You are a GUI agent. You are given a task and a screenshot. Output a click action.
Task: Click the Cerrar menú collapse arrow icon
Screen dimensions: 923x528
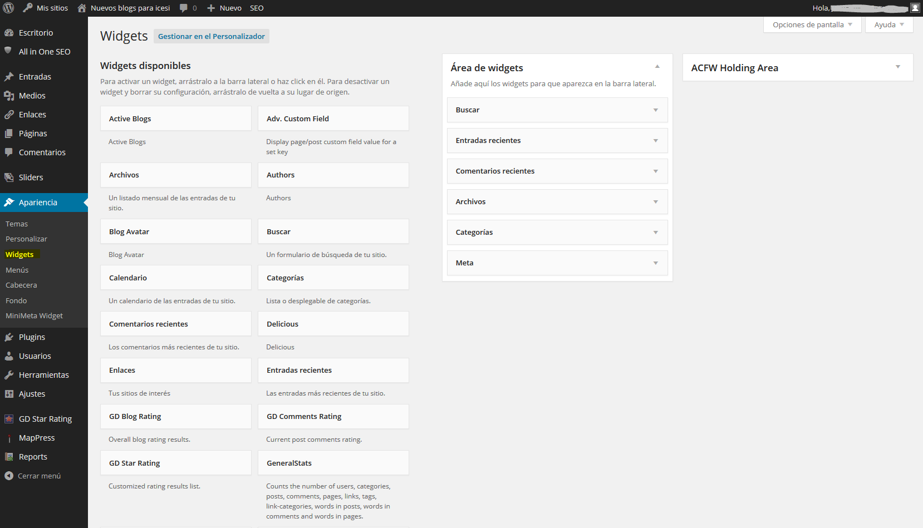pos(9,476)
